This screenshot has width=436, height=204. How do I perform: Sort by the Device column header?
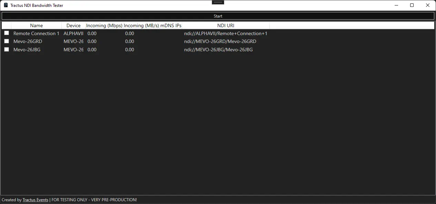tap(73, 25)
